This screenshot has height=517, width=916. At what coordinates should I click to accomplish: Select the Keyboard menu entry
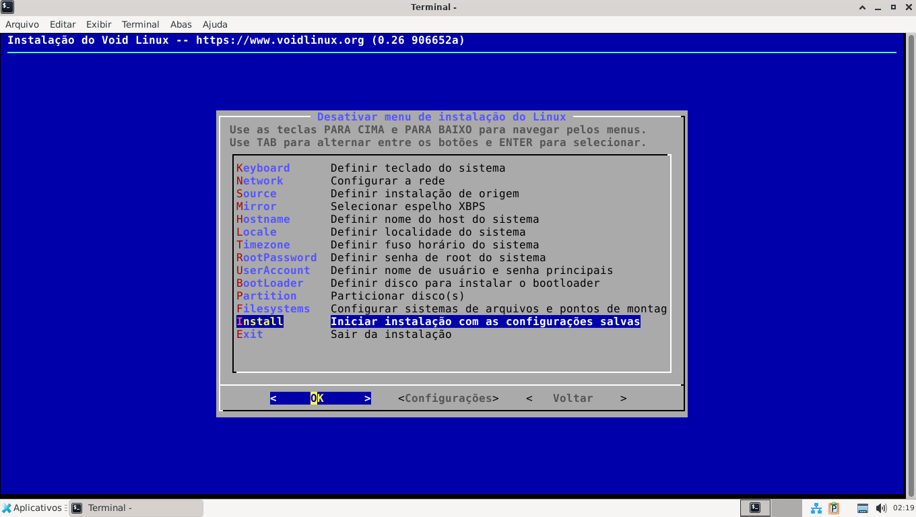coord(263,168)
